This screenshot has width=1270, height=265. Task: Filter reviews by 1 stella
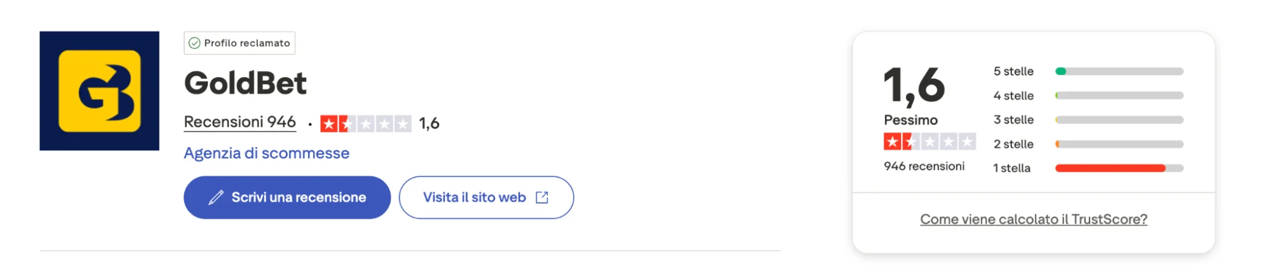point(1011,168)
